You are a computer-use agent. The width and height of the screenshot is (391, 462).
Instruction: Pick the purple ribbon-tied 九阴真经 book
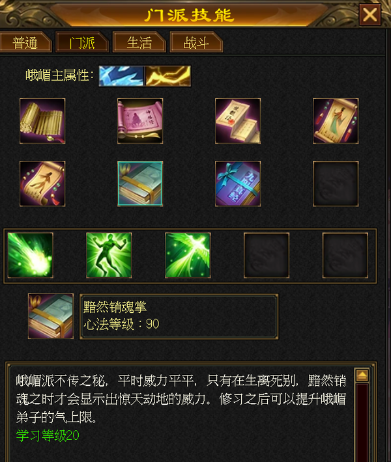pos(238,183)
